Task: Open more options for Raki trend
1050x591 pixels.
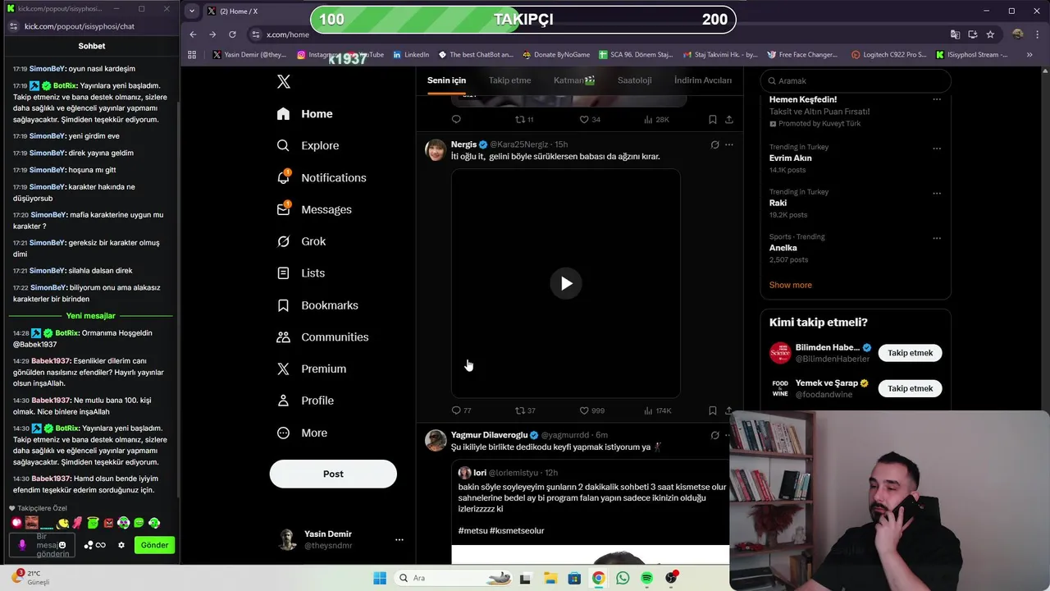Action: 937,193
